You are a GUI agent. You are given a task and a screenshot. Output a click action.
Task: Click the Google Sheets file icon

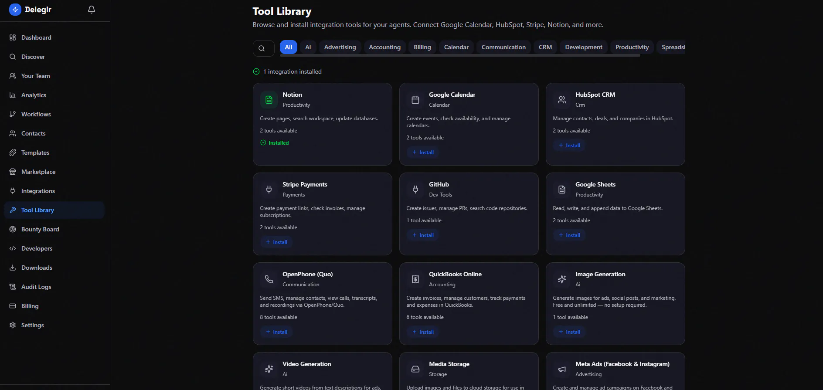pyautogui.click(x=562, y=190)
